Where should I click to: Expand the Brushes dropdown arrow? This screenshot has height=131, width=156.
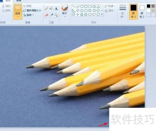[65, 17]
